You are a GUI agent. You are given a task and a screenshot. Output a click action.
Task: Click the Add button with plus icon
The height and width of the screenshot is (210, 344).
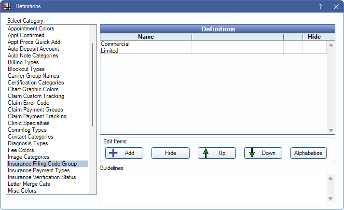click(x=124, y=153)
